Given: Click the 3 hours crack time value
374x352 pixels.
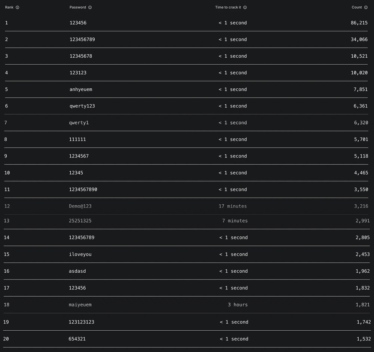Looking at the screenshot, I should coord(238,305).
